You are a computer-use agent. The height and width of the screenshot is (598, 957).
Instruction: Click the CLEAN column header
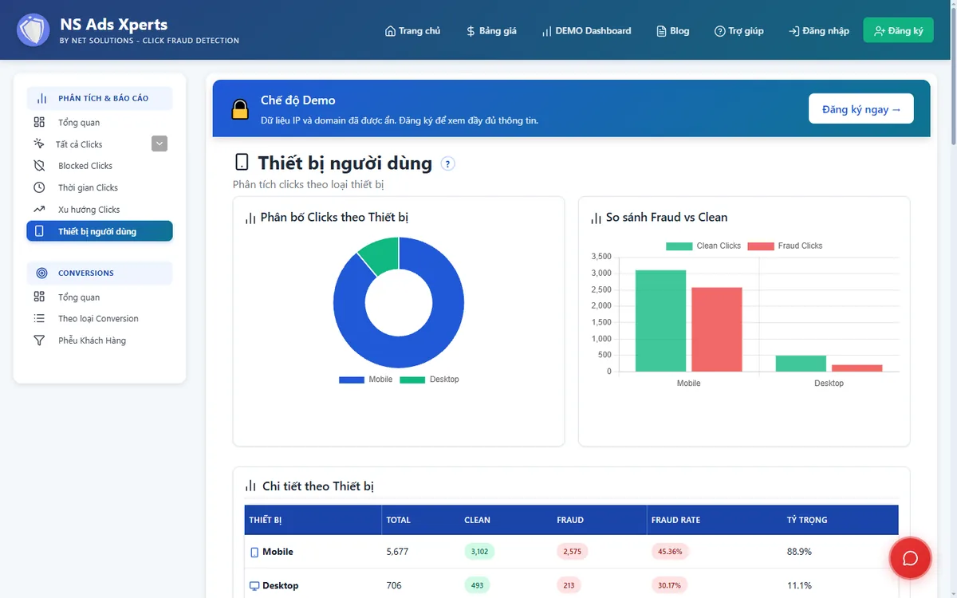[x=477, y=520]
